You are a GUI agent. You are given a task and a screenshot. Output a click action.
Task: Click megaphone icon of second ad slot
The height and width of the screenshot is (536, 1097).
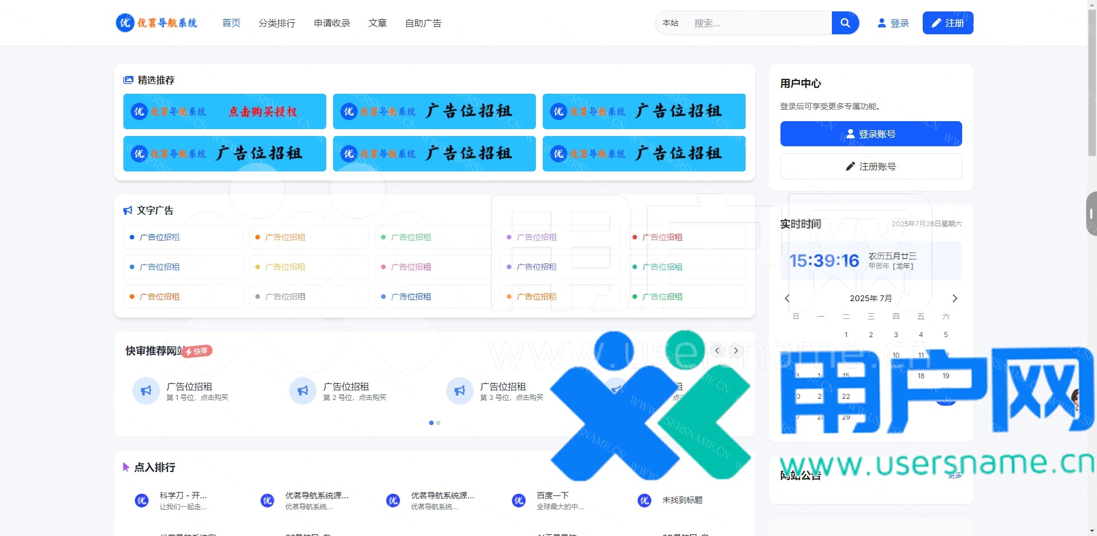(303, 391)
